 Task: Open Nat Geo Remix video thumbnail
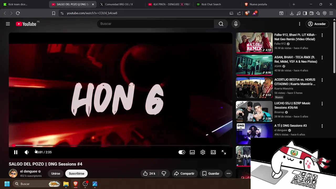click(254, 43)
